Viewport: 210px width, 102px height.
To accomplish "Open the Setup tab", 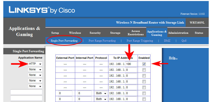I will [55, 33].
